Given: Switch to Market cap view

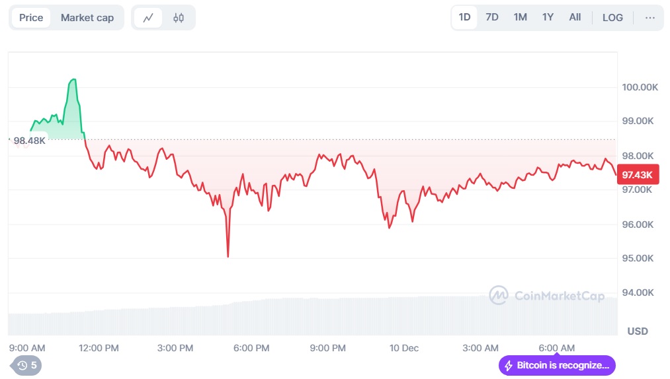Looking at the screenshot, I should click(87, 18).
